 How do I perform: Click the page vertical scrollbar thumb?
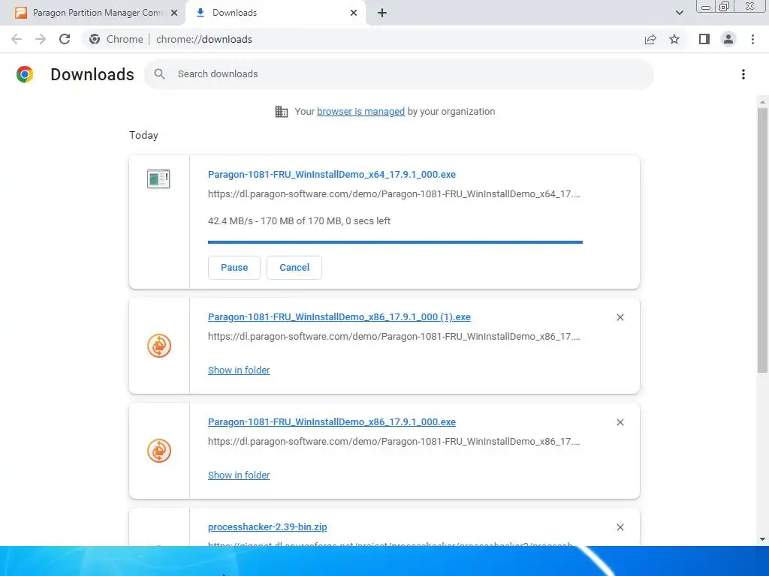pyautogui.click(x=762, y=240)
